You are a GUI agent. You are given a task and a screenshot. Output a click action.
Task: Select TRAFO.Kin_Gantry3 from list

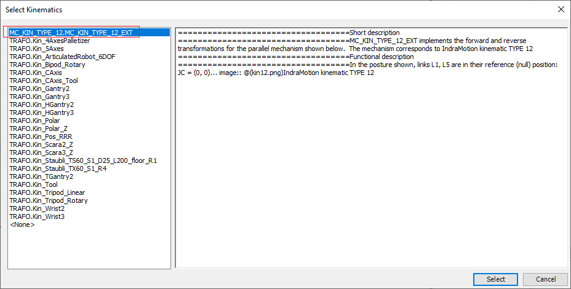(x=39, y=97)
